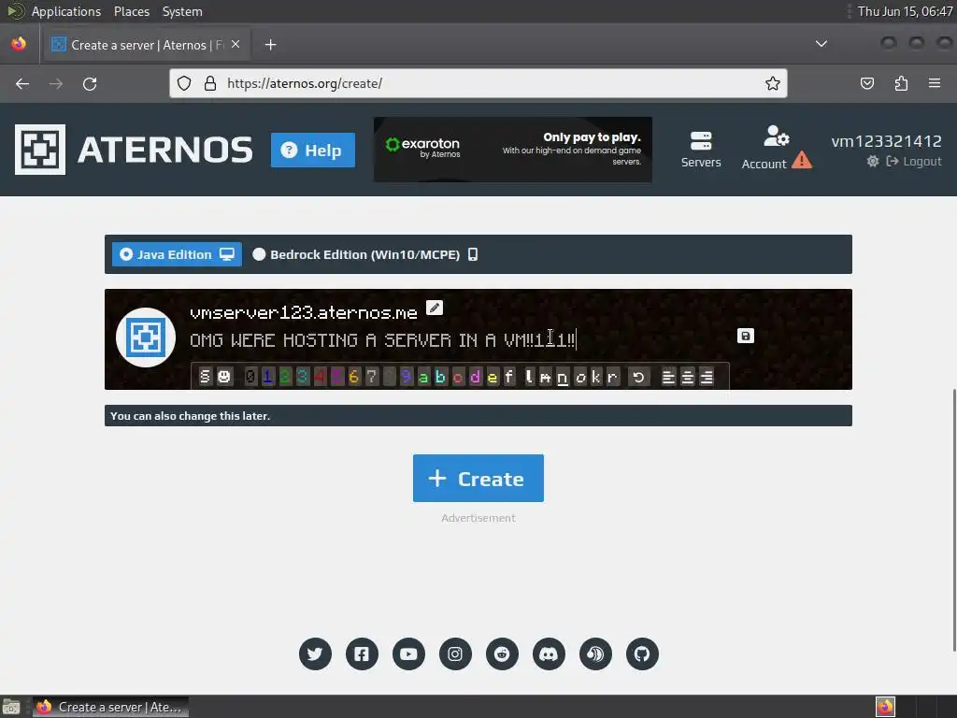The image size is (957, 718).
Task: Click the server address vmserver123.aternos.me
Action: (x=304, y=312)
